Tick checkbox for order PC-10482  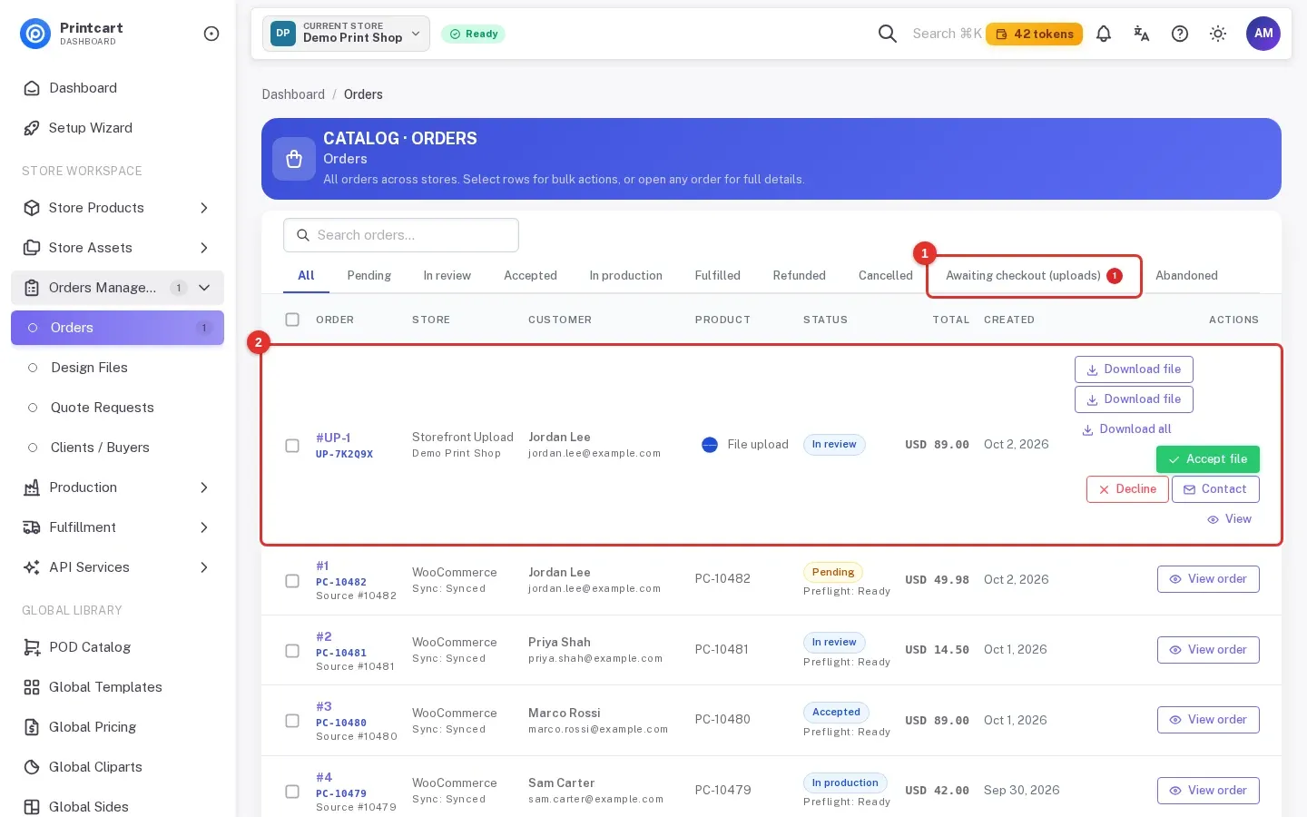292,581
